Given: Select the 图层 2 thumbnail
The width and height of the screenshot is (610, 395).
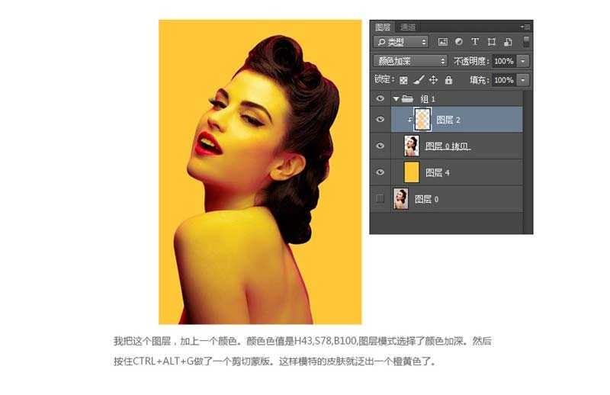Looking at the screenshot, I should 422,120.
